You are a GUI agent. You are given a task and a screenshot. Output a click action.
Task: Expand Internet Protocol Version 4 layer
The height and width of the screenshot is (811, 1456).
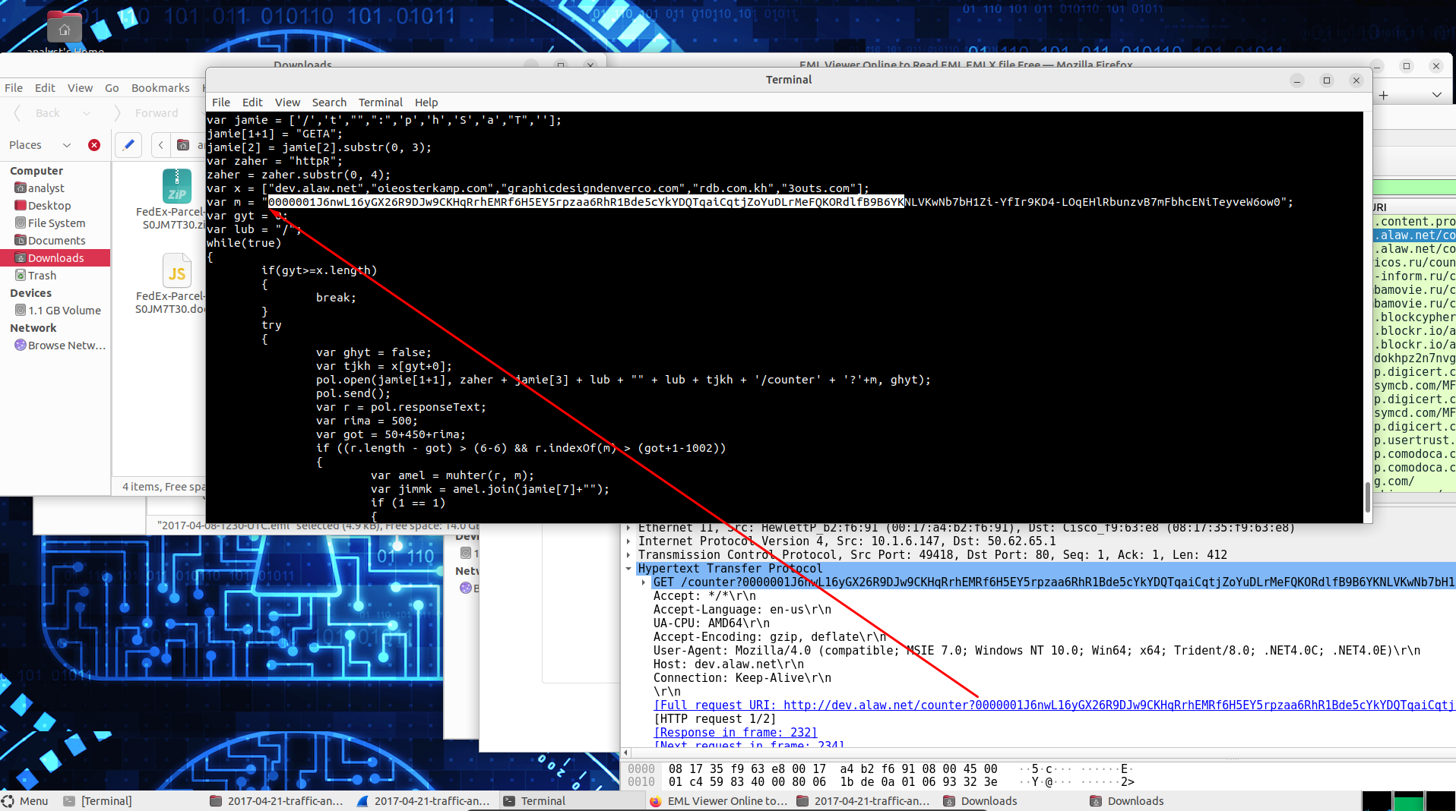coord(628,541)
